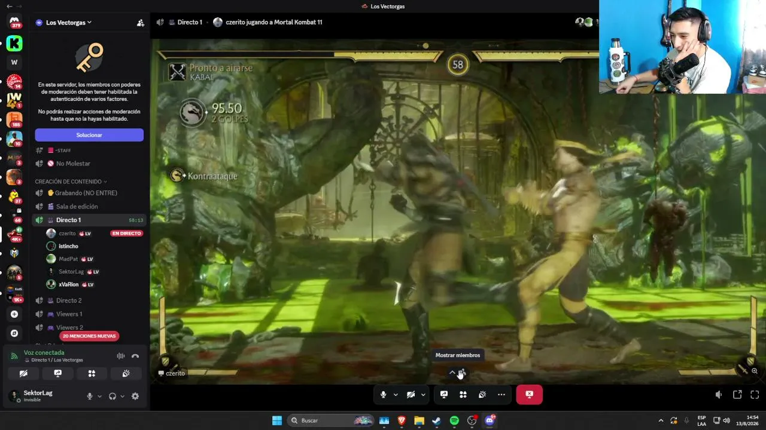Adjust stream volume speaker icon

click(719, 395)
